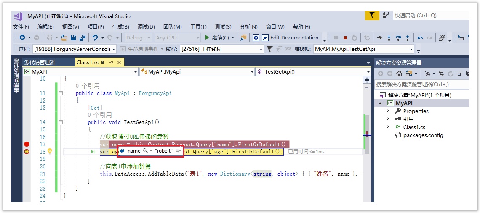The width and height of the screenshot is (480, 213).
Task: Expand the Properties node
Action: click(387, 110)
